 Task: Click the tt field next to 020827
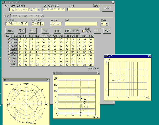click(42, 24)
